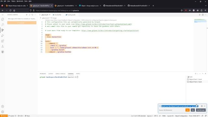Screen dimensions: 208x117
Task: Close the terminal panel
Action: (x=205, y=74)
